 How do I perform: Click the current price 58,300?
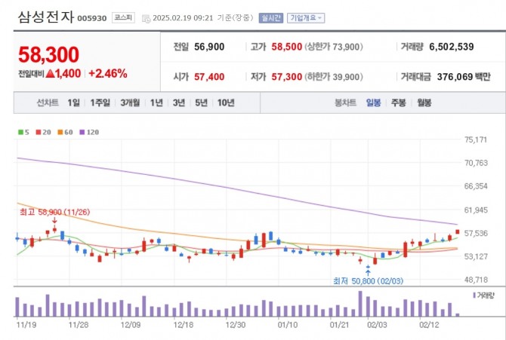[49, 54]
